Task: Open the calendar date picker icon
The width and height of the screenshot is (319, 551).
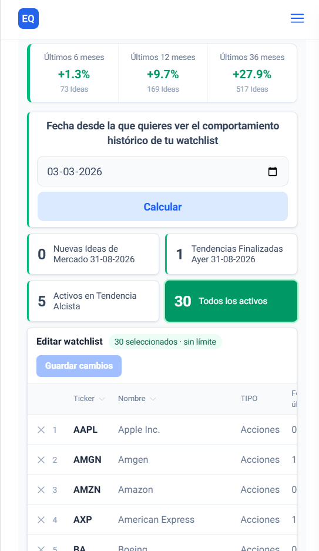Action: click(273, 172)
